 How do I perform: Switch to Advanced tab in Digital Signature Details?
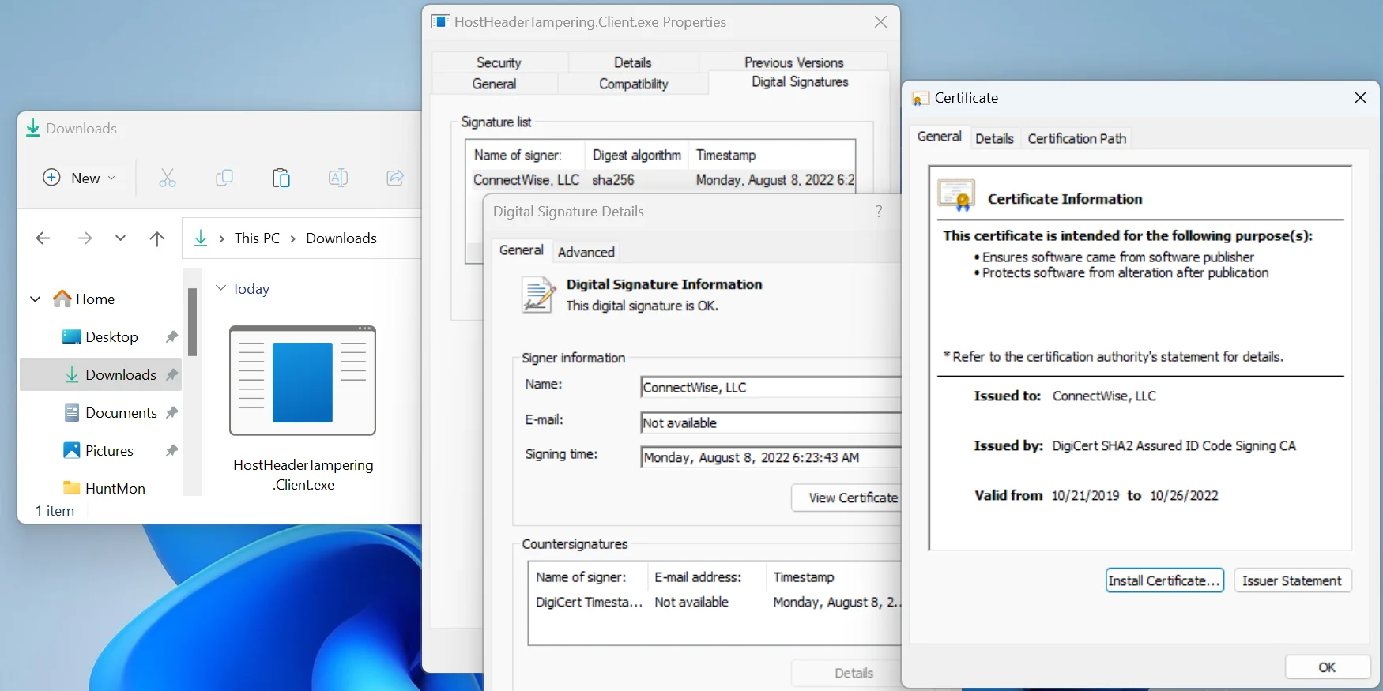pyautogui.click(x=586, y=252)
